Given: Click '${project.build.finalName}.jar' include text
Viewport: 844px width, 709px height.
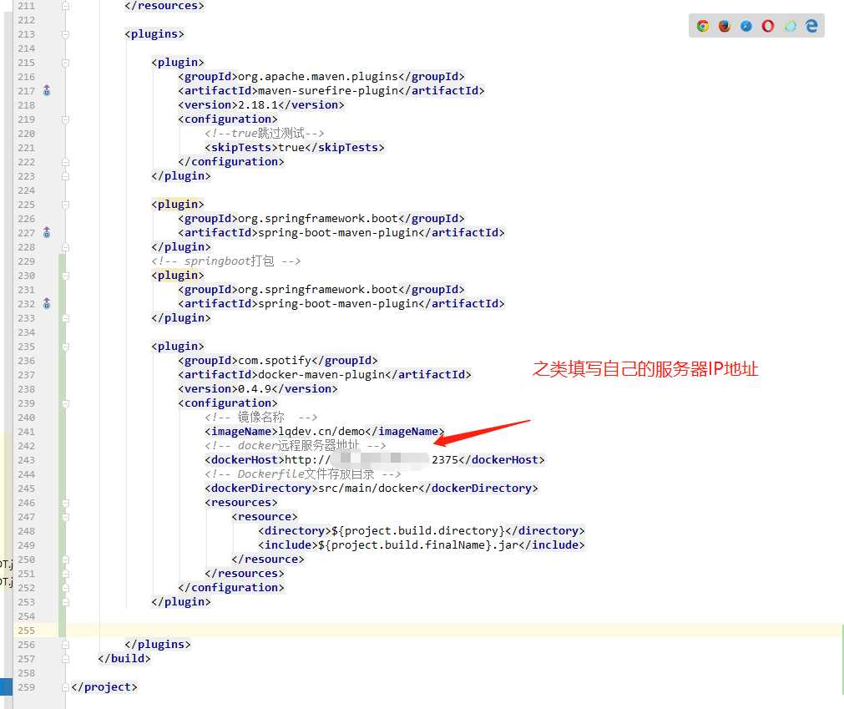Looking at the screenshot, I should point(418,544).
